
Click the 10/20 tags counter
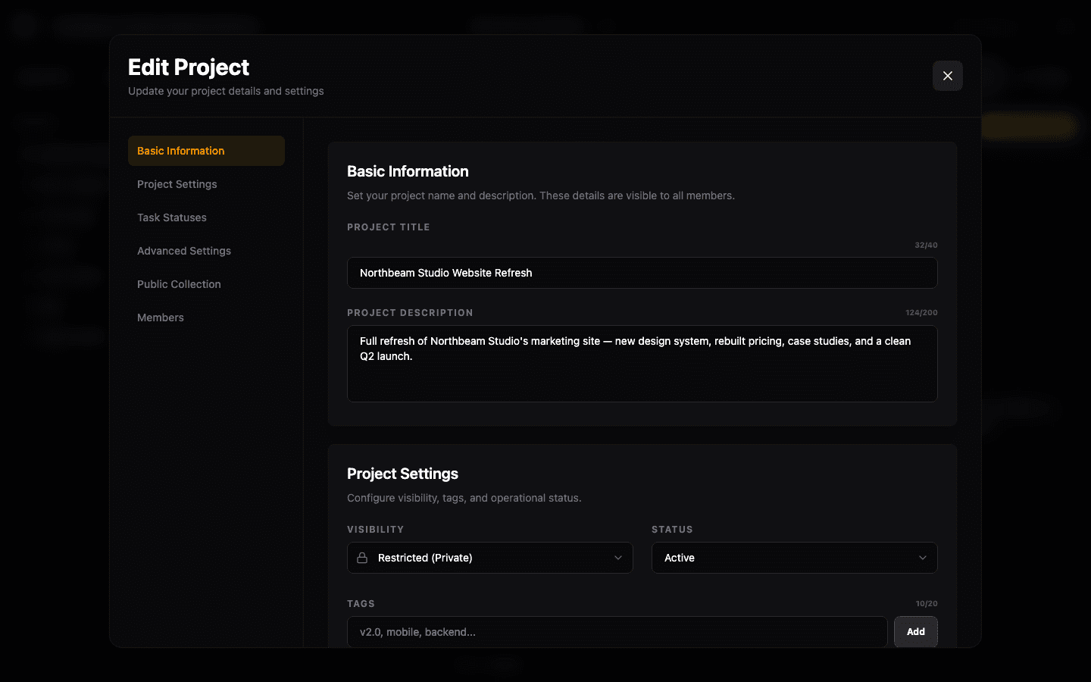click(926, 603)
